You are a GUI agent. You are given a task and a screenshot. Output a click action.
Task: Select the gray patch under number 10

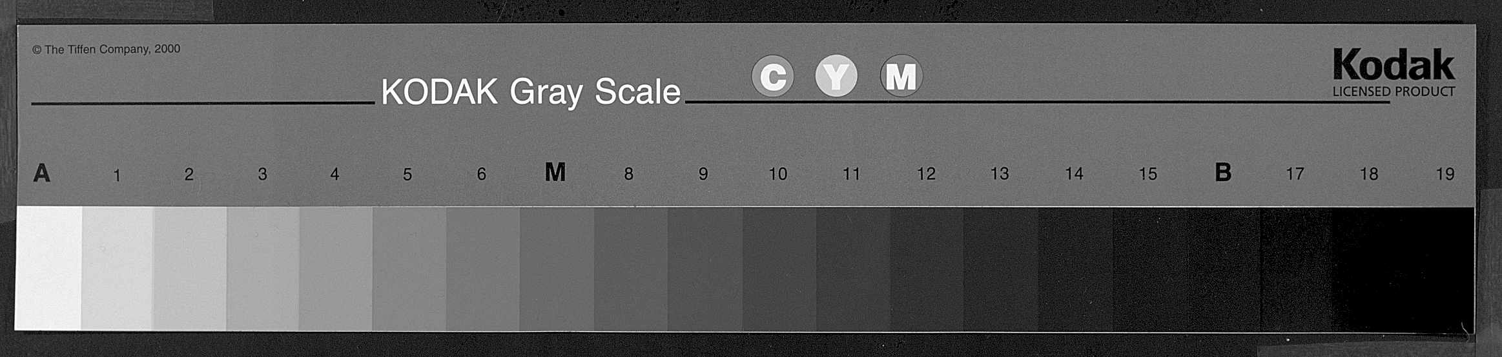click(x=779, y=268)
